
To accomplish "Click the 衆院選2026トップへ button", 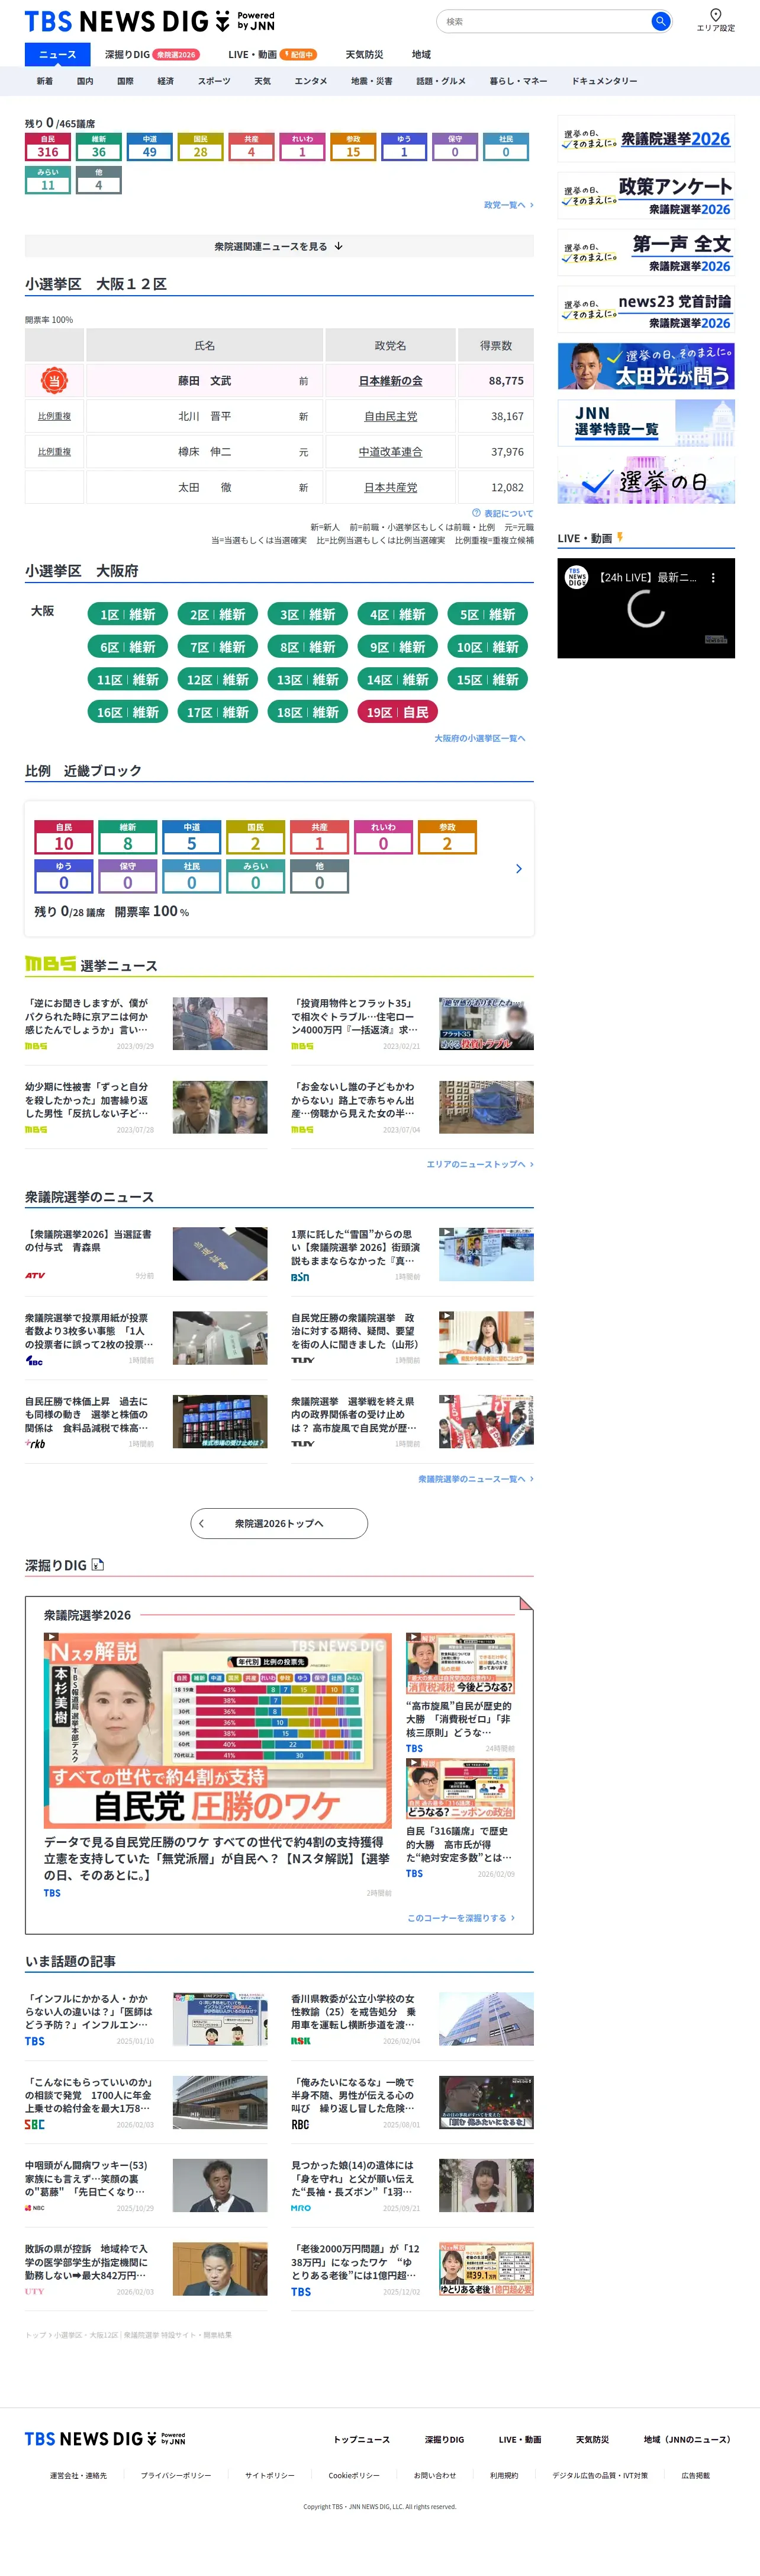I will coord(279,1524).
